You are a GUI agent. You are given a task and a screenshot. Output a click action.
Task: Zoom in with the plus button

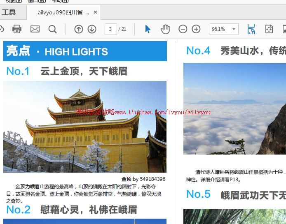pos(196,29)
